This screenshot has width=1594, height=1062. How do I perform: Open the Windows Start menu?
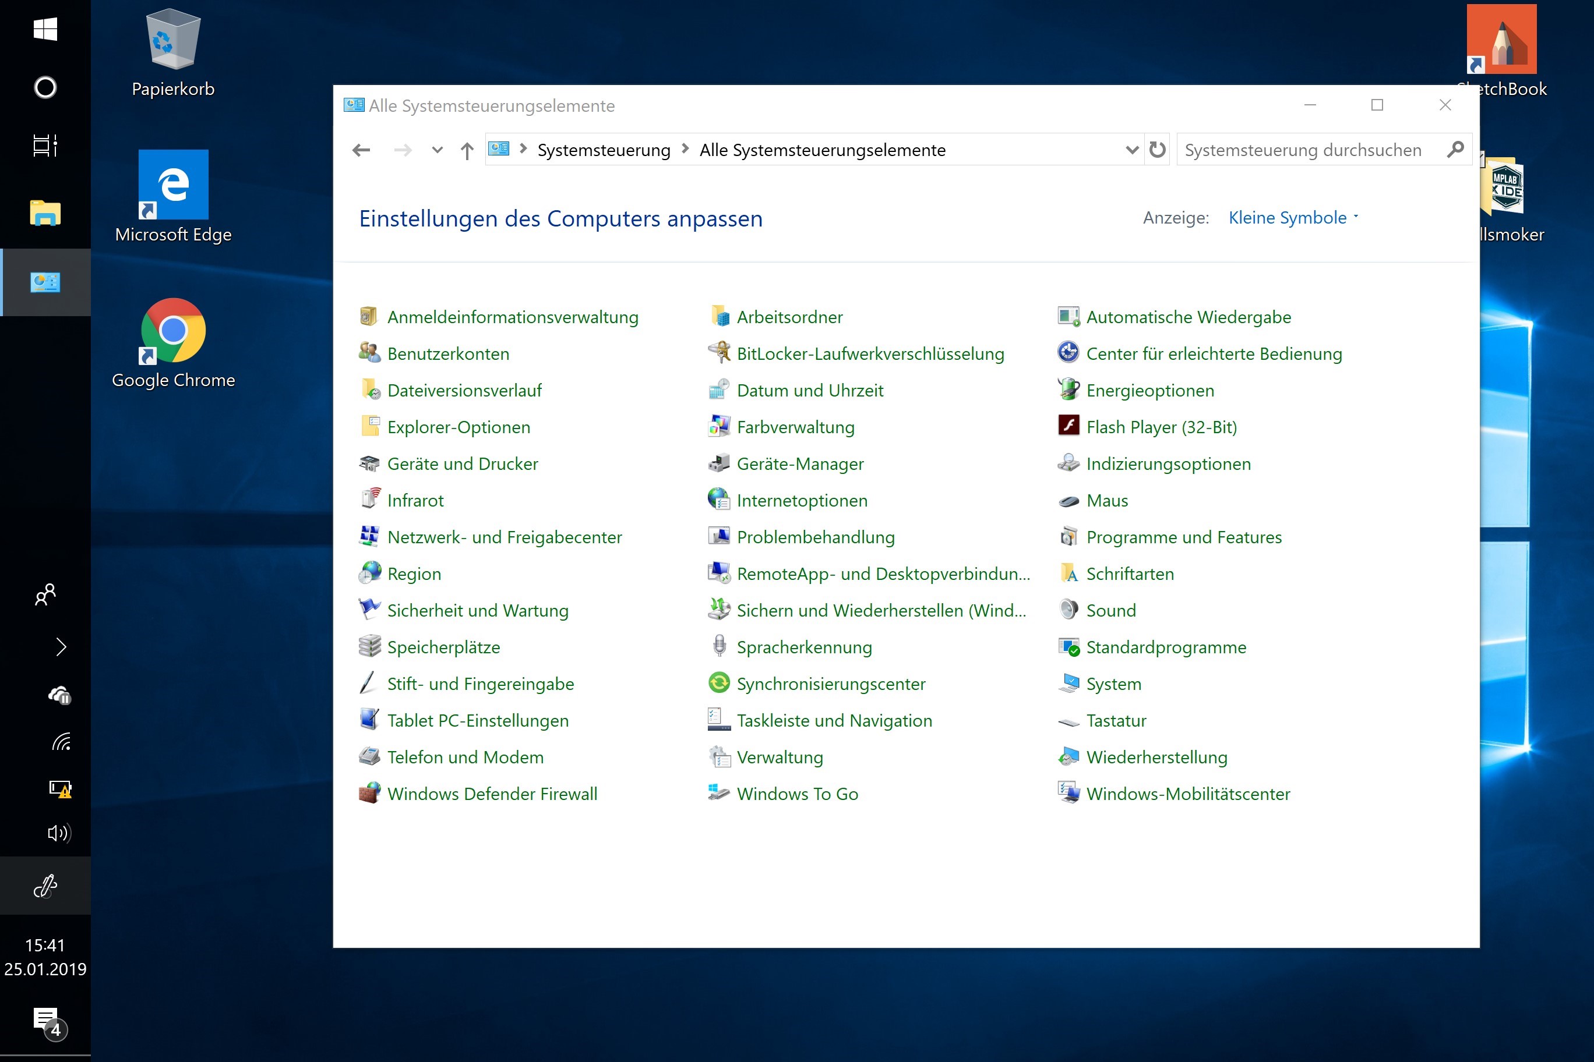coord(45,30)
